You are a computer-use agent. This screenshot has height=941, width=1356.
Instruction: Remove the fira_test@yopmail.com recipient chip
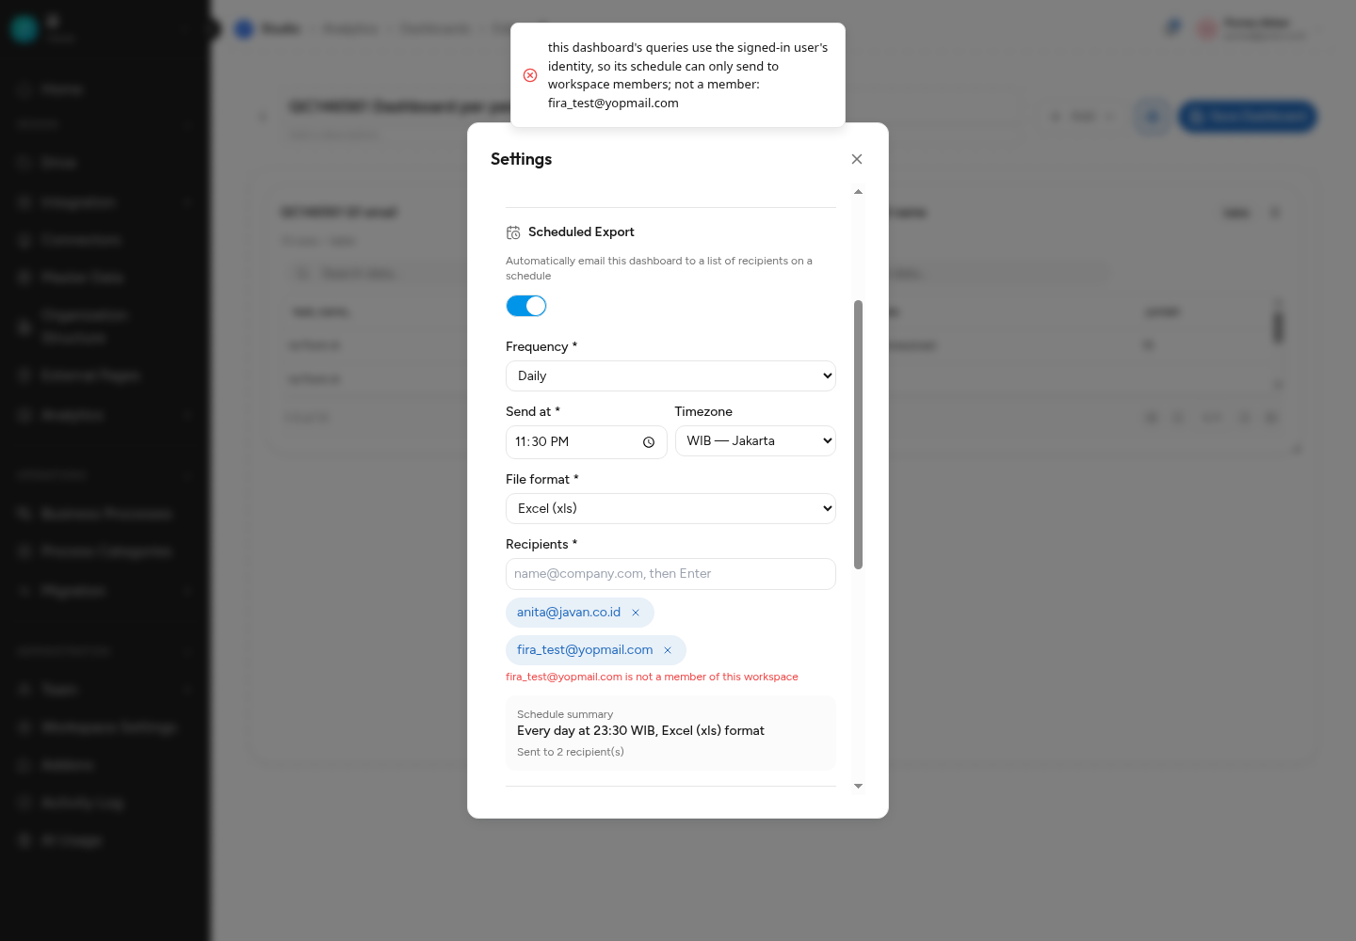668,650
